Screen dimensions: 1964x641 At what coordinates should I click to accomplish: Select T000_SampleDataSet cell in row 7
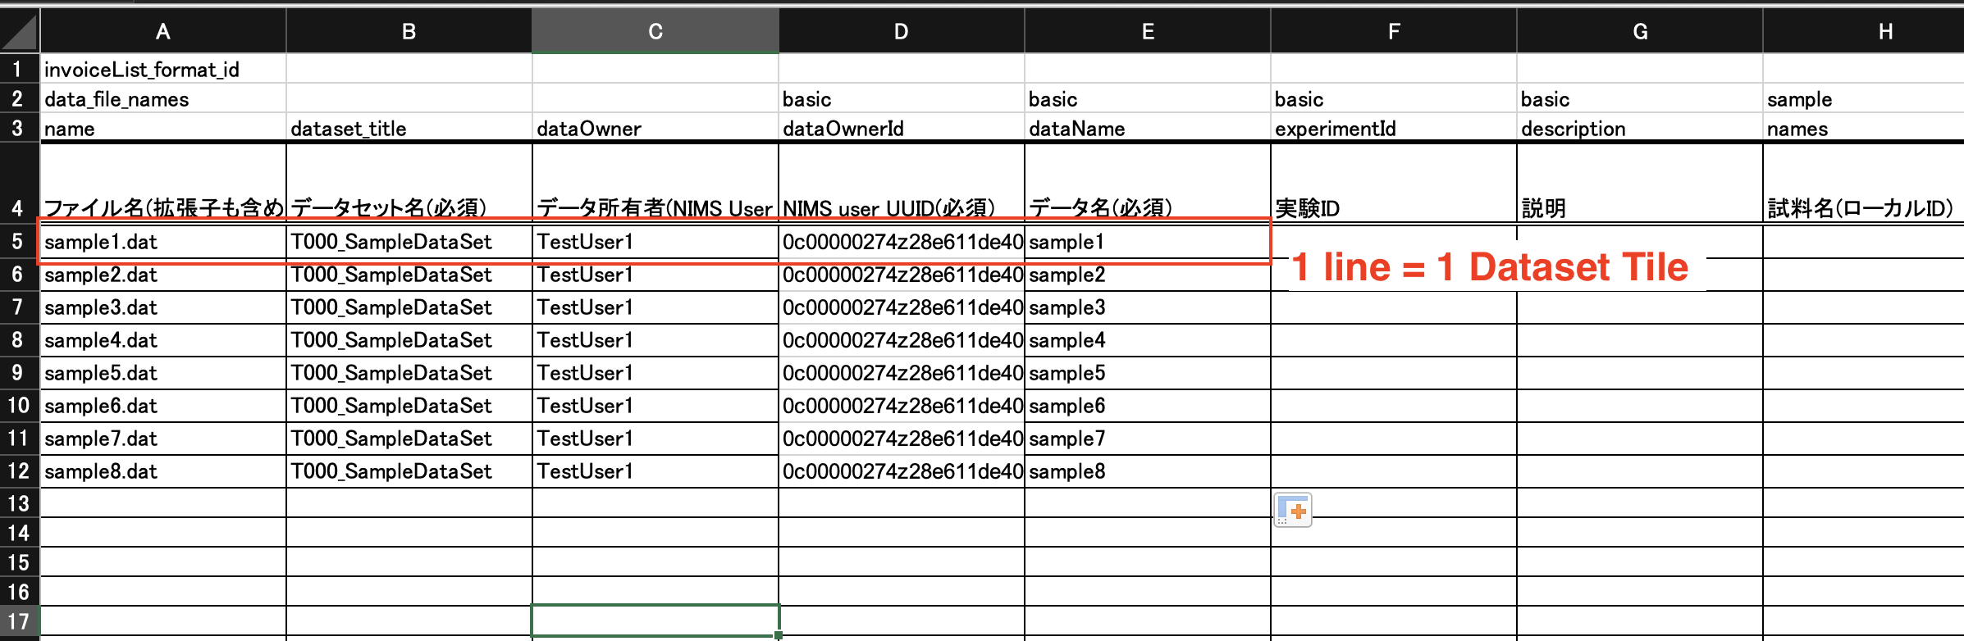click(x=409, y=307)
